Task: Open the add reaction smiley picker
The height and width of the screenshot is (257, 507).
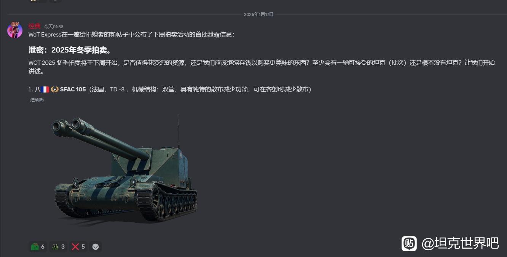Action: (x=96, y=247)
